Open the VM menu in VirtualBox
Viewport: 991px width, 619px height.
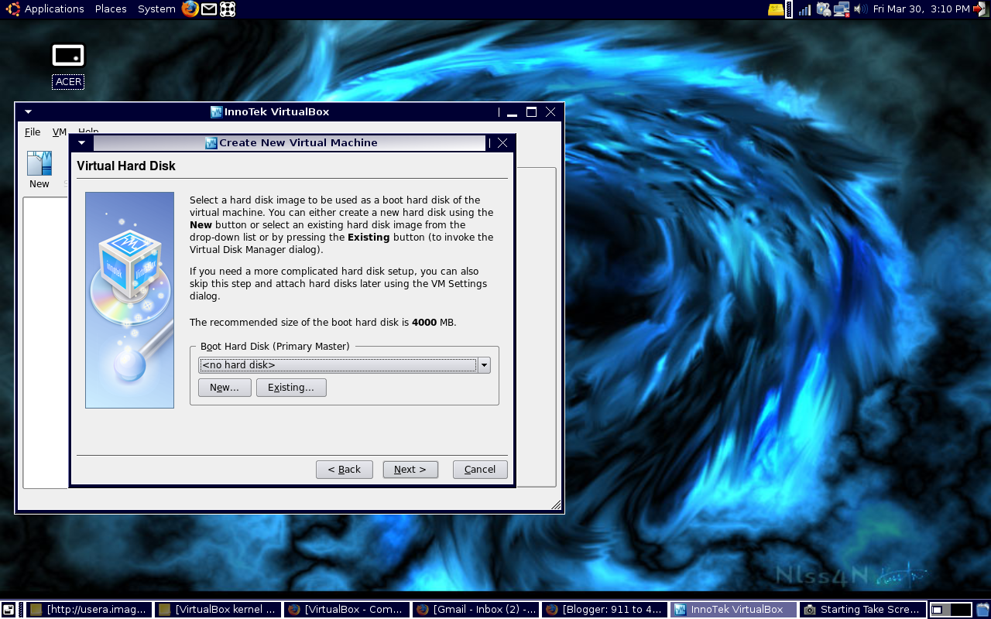click(x=59, y=132)
